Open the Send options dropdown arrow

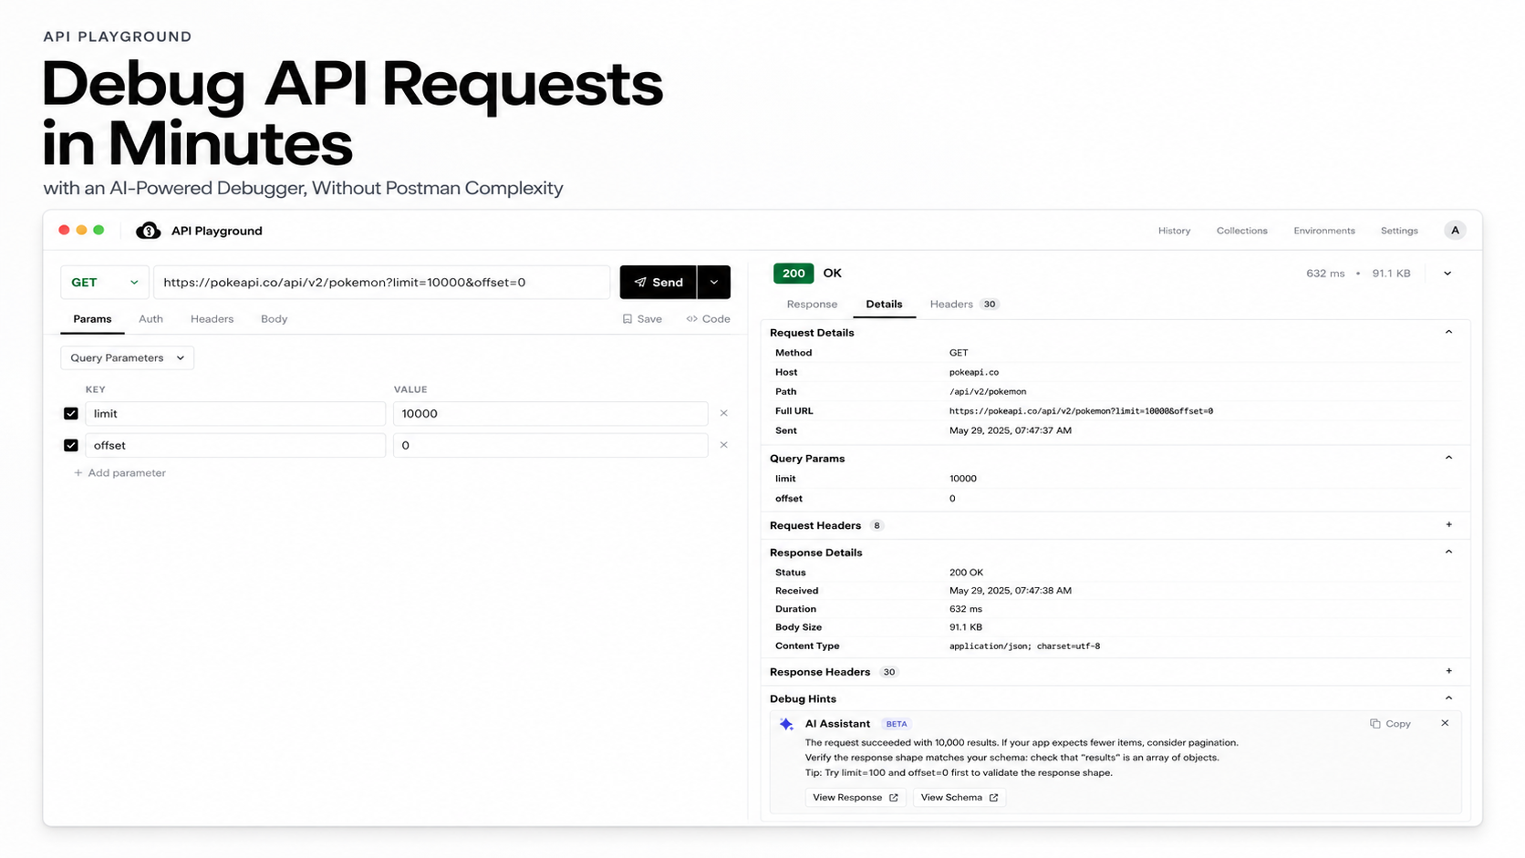tap(714, 283)
